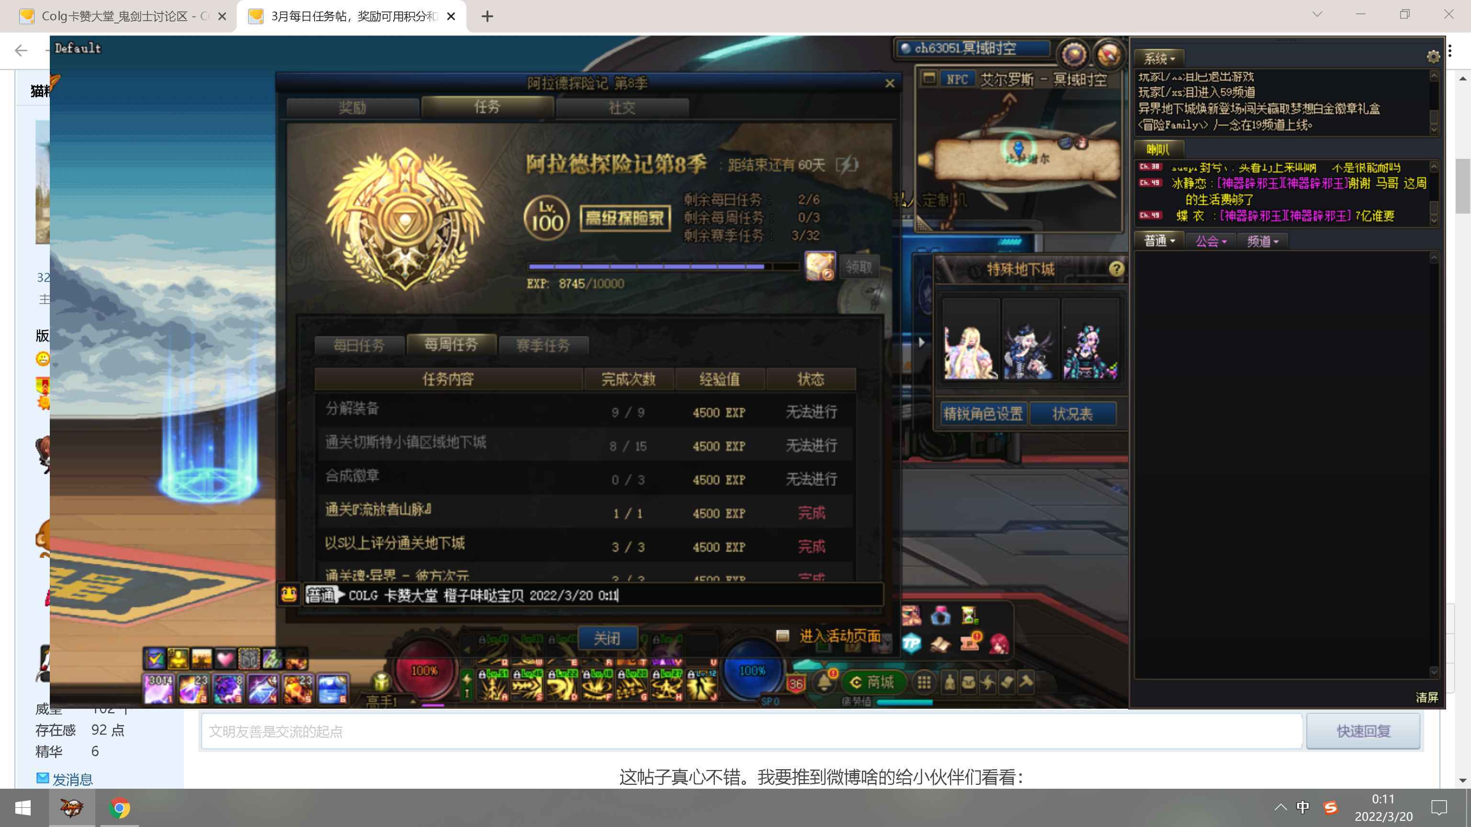This screenshot has height=827, width=1471.
Task: Click the 领取 reward button
Action: [x=859, y=267]
